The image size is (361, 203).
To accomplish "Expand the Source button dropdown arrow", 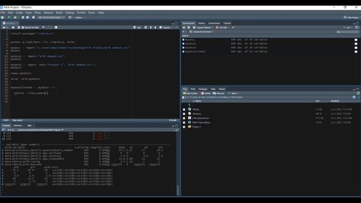I will click(172, 28).
